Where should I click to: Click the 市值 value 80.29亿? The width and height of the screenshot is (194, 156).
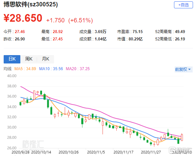click(136, 39)
